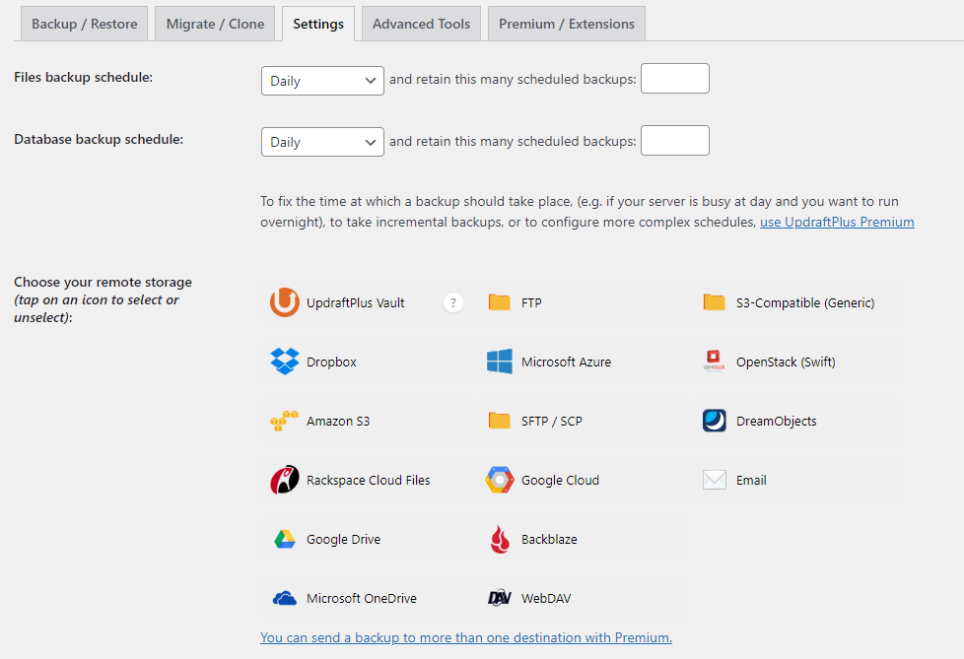Image resolution: width=964 pixels, height=659 pixels.
Task: Select Google Drive storage icon
Action: point(285,539)
